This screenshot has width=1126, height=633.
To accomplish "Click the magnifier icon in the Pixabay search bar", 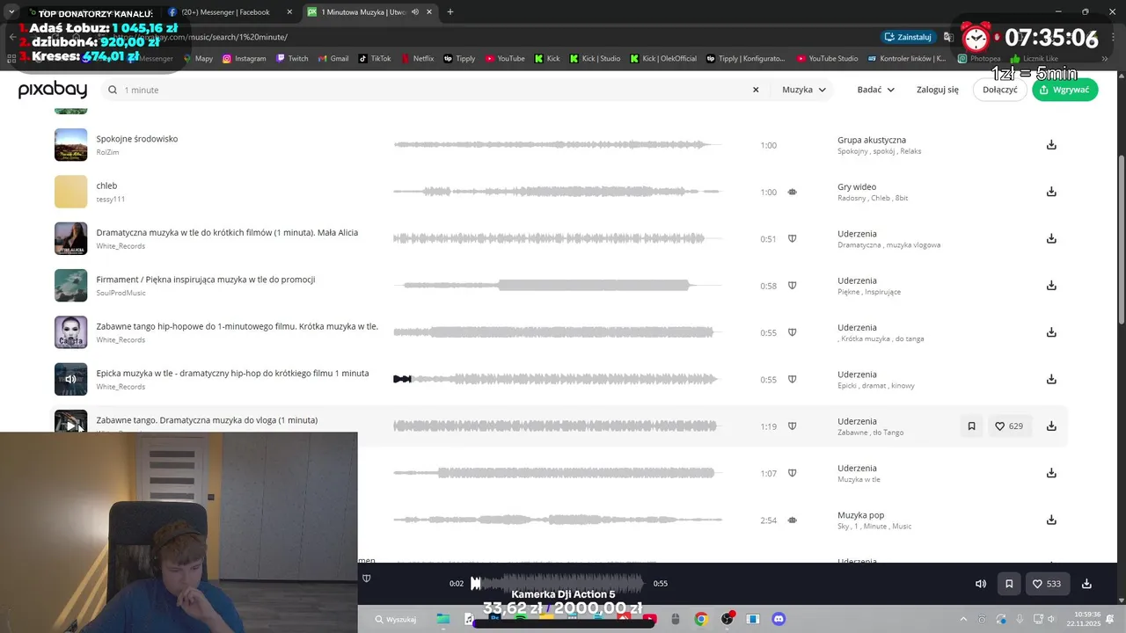I will pos(113,90).
